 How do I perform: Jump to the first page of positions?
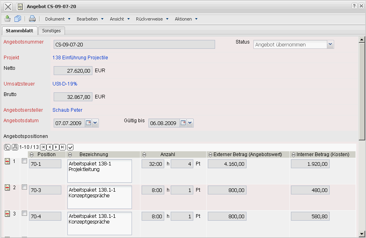coord(43,147)
